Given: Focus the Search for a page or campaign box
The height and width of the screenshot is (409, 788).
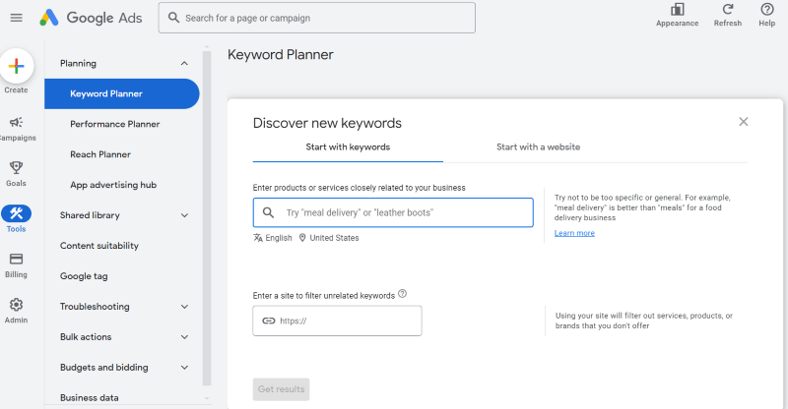Looking at the screenshot, I should pos(316,18).
